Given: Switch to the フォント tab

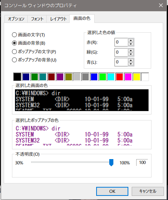Looking at the screenshot, I should (x=37, y=19).
